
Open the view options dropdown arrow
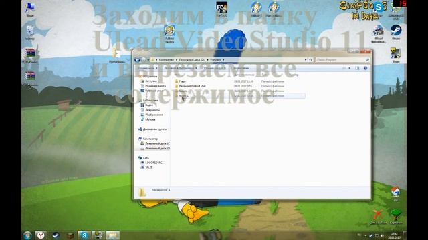(x=349, y=68)
